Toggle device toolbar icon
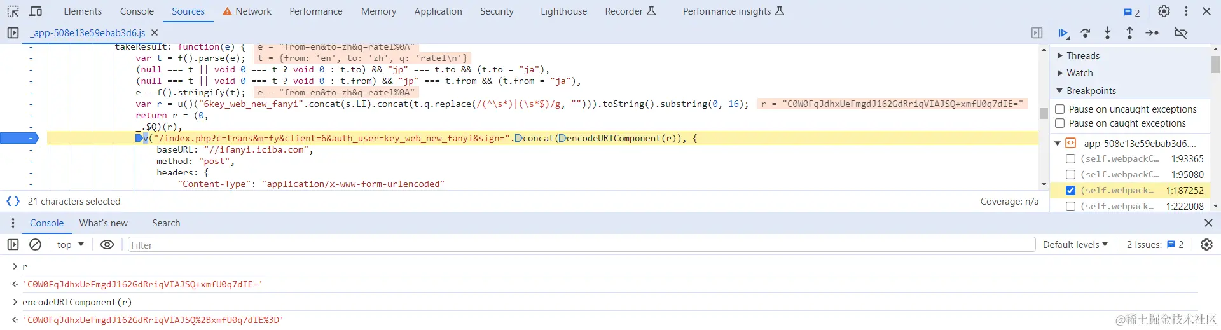This screenshot has width=1221, height=330. tap(36, 11)
